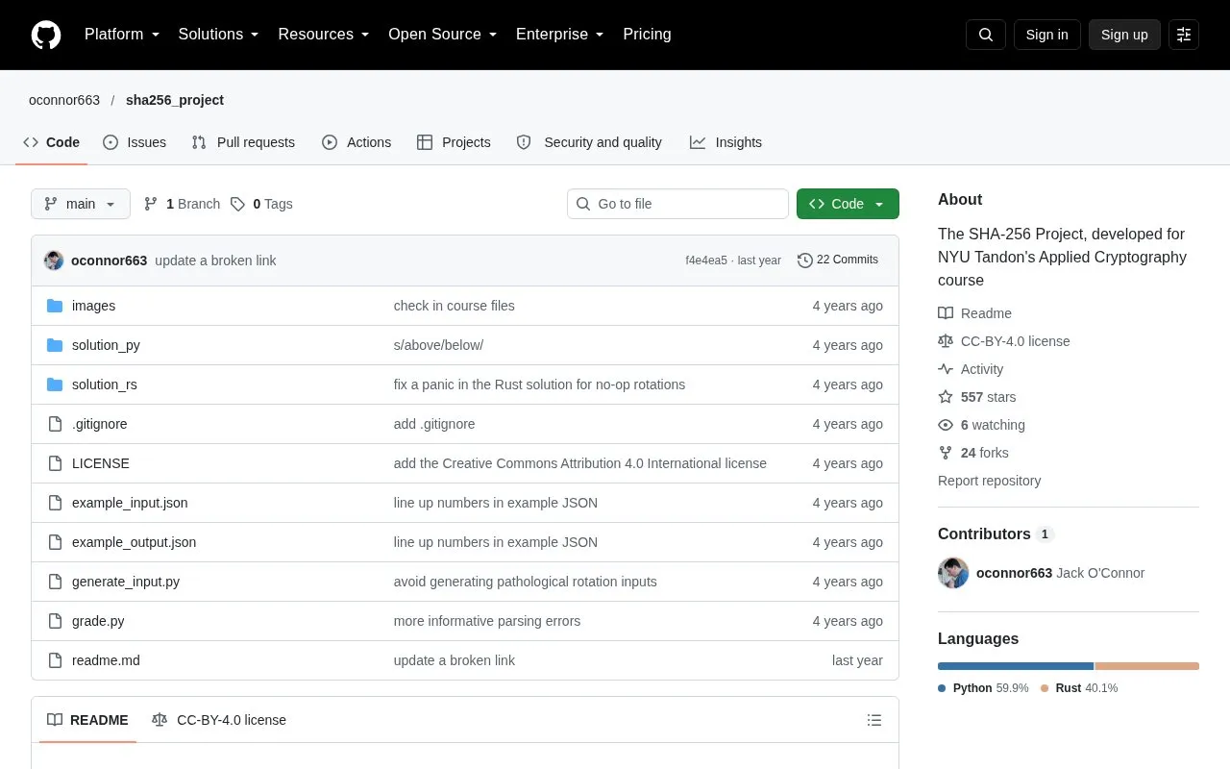The height and width of the screenshot is (769, 1230).
Task: Open the example_input.json file
Action: [x=130, y=503]
